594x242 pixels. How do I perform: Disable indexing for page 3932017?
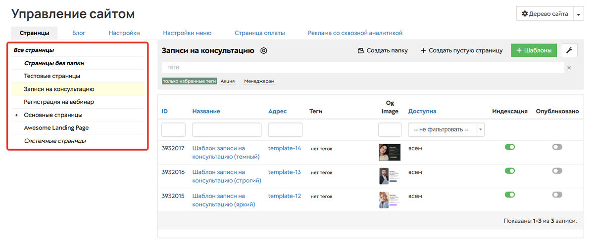coord(509,147)
